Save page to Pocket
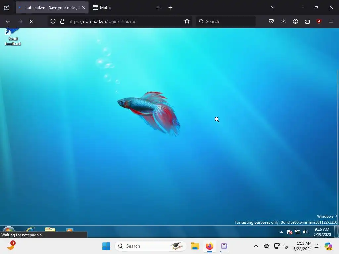 point(271,21)
